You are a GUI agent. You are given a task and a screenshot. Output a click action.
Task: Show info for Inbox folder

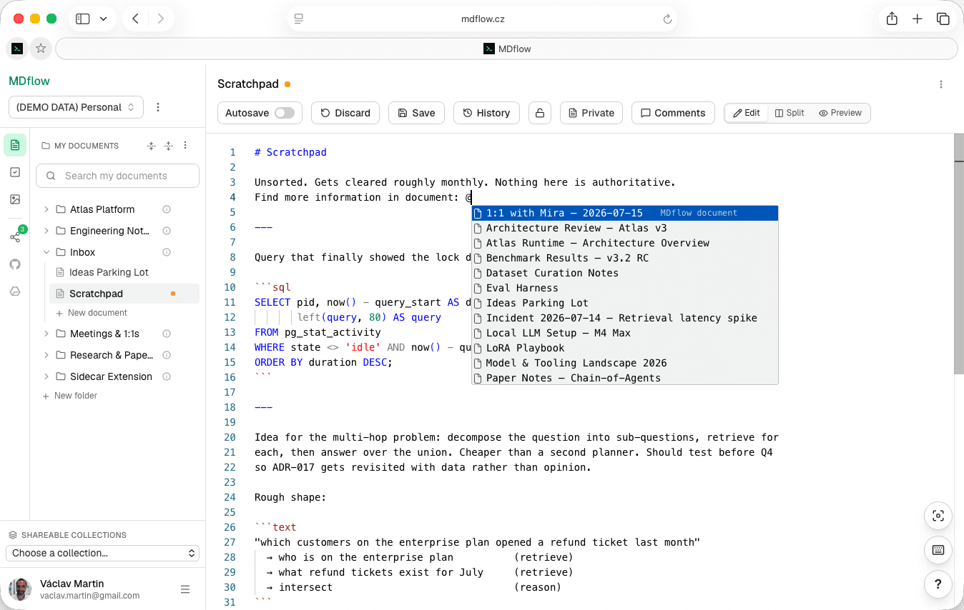(167, 252)
